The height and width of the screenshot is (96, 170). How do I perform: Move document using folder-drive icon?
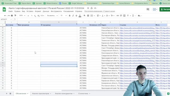[92, 8]
